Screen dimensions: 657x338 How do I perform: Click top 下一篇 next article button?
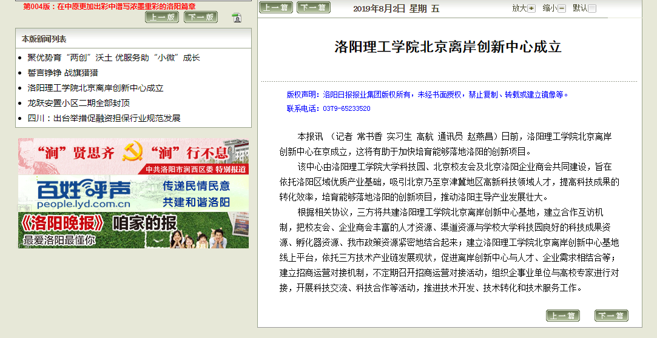point(314,7)
